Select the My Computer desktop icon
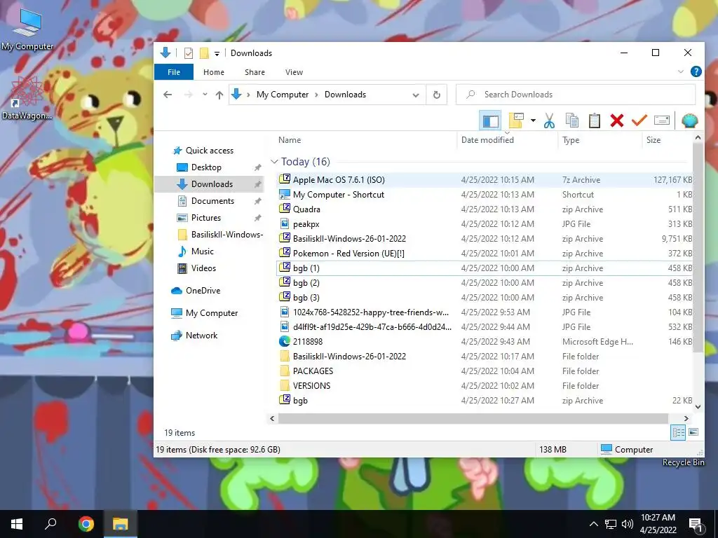Screen dimensions: 718x538 pos(27,29)
